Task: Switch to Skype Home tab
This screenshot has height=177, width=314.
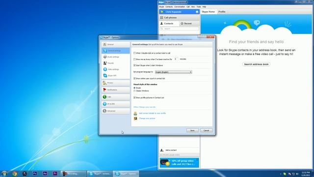Action: (208, 12)
